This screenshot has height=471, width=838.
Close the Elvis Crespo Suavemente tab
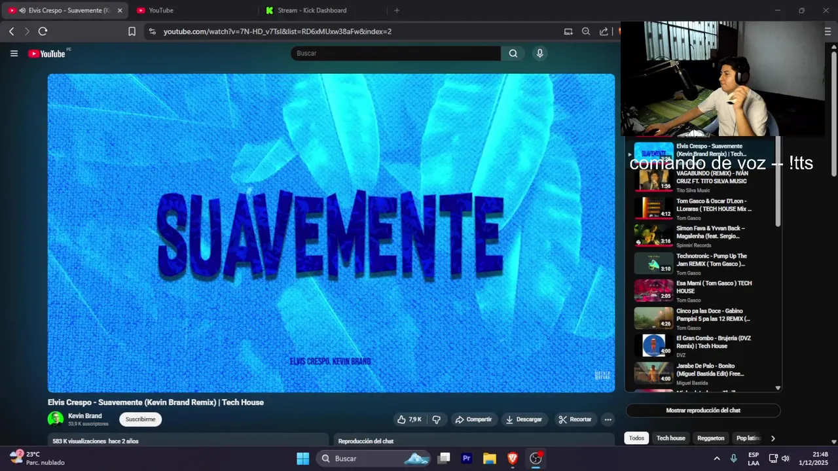coord(120,10)
